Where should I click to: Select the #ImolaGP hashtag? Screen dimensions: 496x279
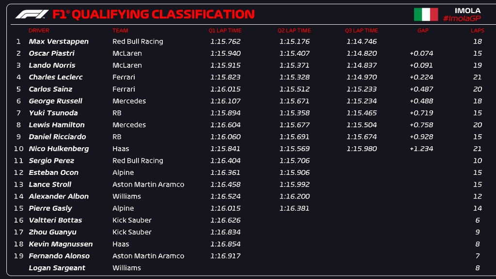462,18
